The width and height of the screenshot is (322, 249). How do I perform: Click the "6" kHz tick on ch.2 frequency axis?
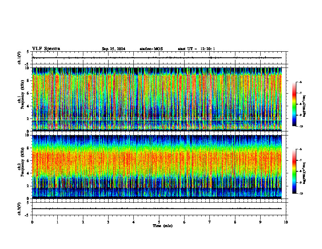(28, 161)
